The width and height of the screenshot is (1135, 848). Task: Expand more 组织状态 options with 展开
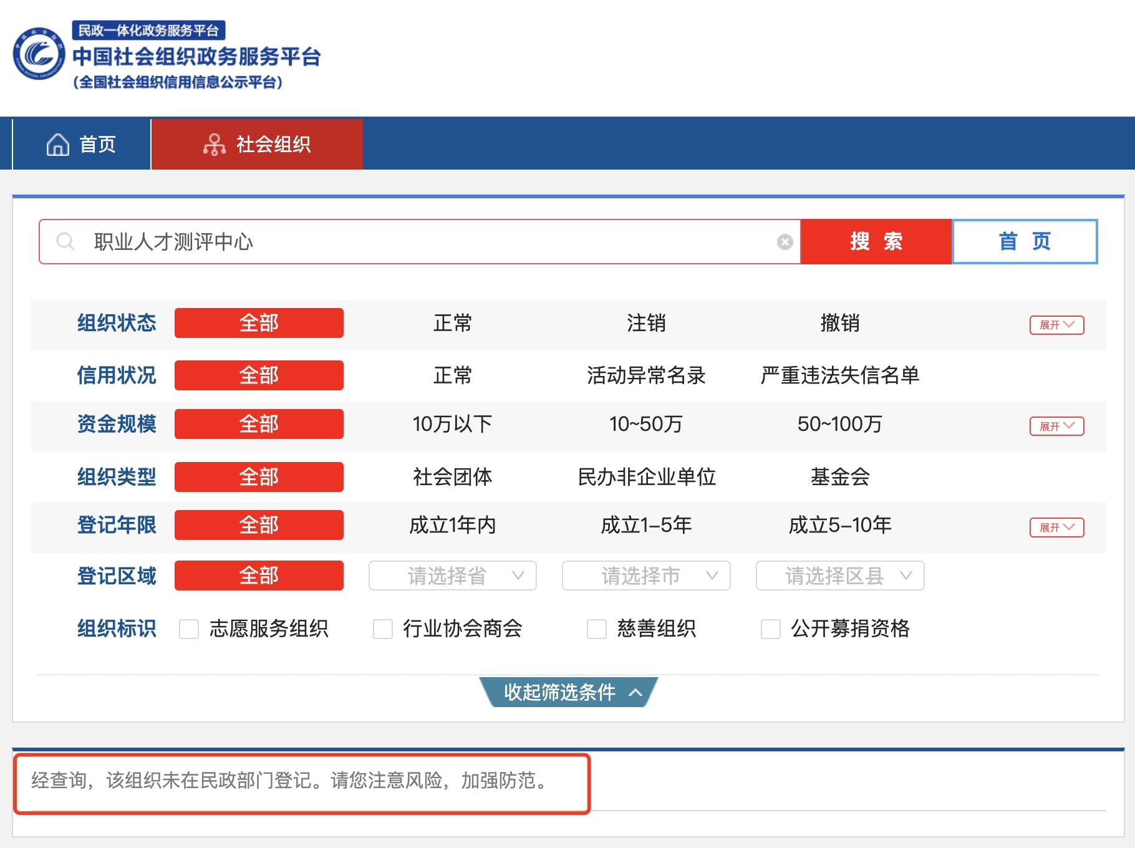(1056, 325)
